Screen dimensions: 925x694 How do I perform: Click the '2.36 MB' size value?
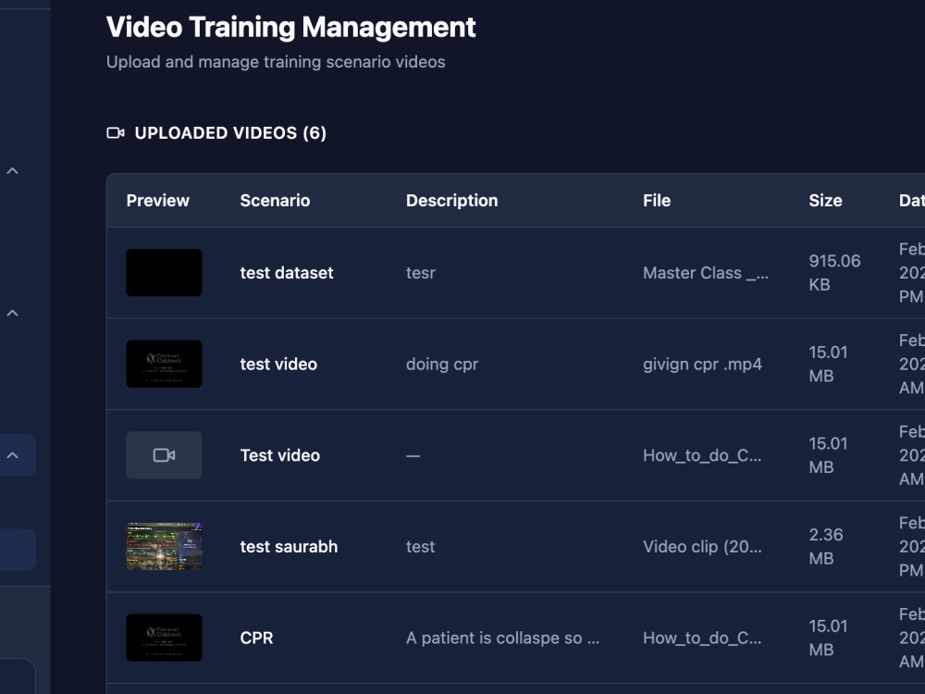[x=826, y=547]
